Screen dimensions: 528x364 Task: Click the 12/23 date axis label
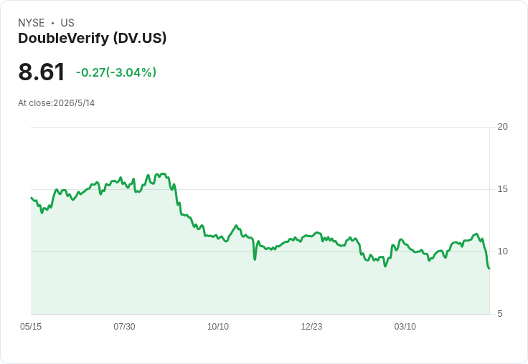point(311,327)
